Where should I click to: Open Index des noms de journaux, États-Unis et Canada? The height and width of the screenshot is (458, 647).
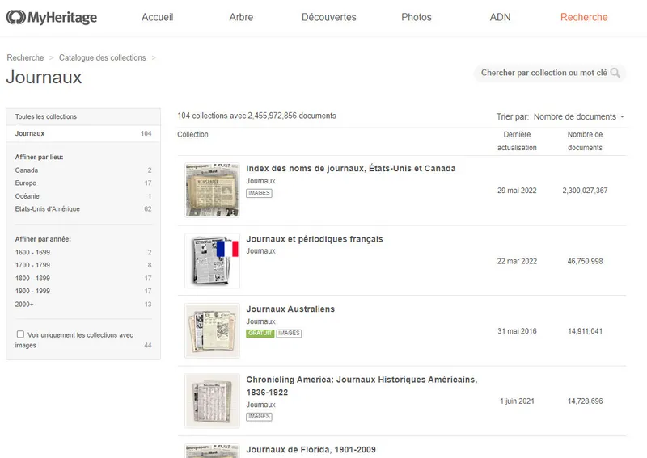pos(351,169)
